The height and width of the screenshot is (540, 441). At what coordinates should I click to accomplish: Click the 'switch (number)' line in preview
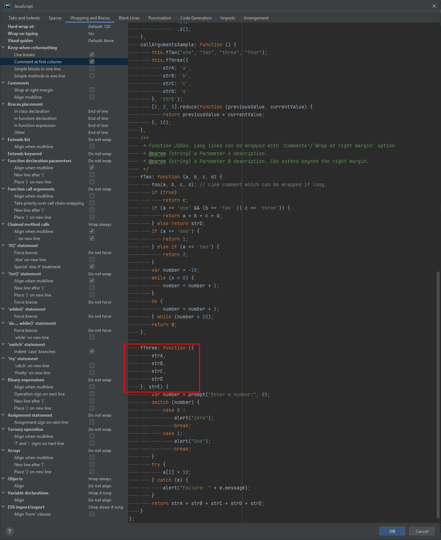[x=176, y=402]
